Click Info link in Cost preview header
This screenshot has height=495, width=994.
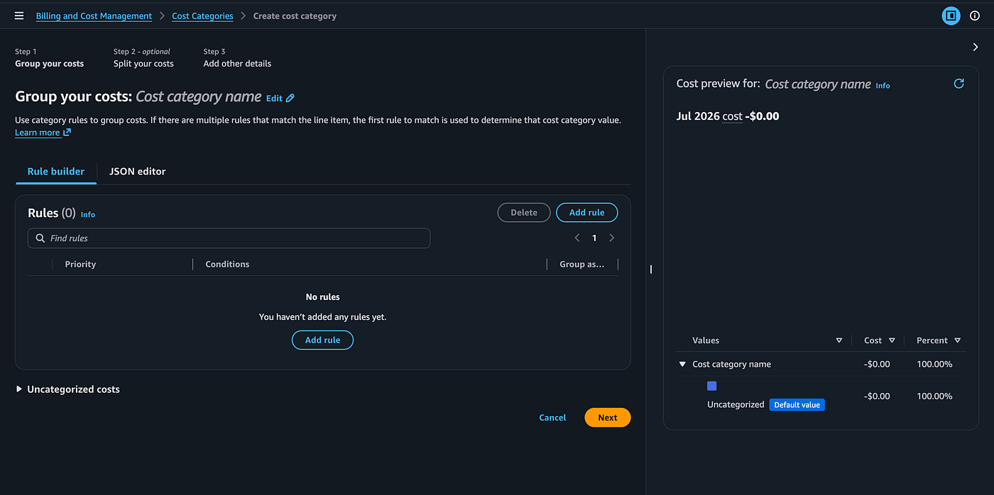(x=883, y=85)
